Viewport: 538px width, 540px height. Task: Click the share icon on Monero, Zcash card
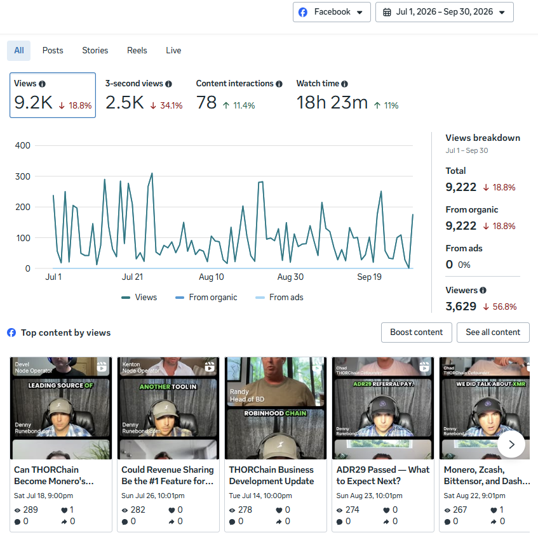[x=494, y=522]
